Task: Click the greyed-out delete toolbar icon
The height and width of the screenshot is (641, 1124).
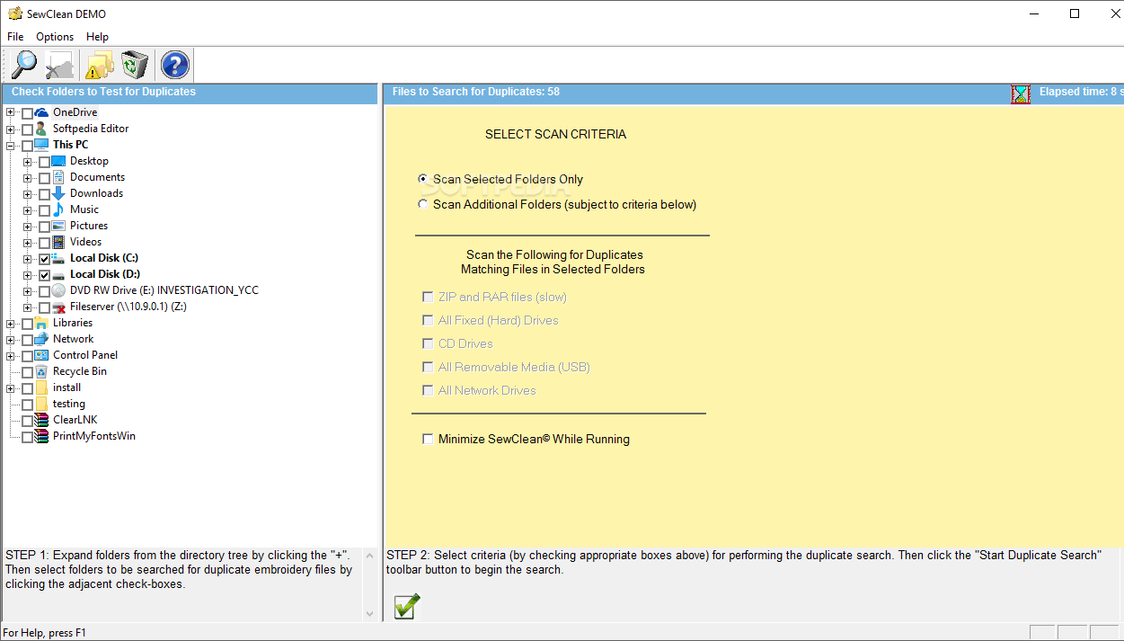Action: pyautogui.click(x=60, y=65)
